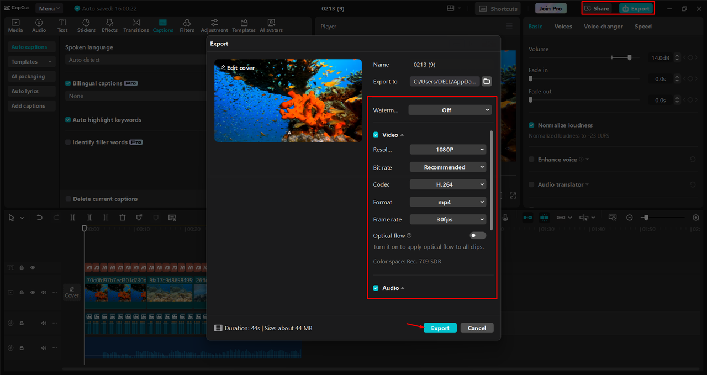Zoom in the timeline with plus magnifier
707x375 pixels.
tap(696, 218)
